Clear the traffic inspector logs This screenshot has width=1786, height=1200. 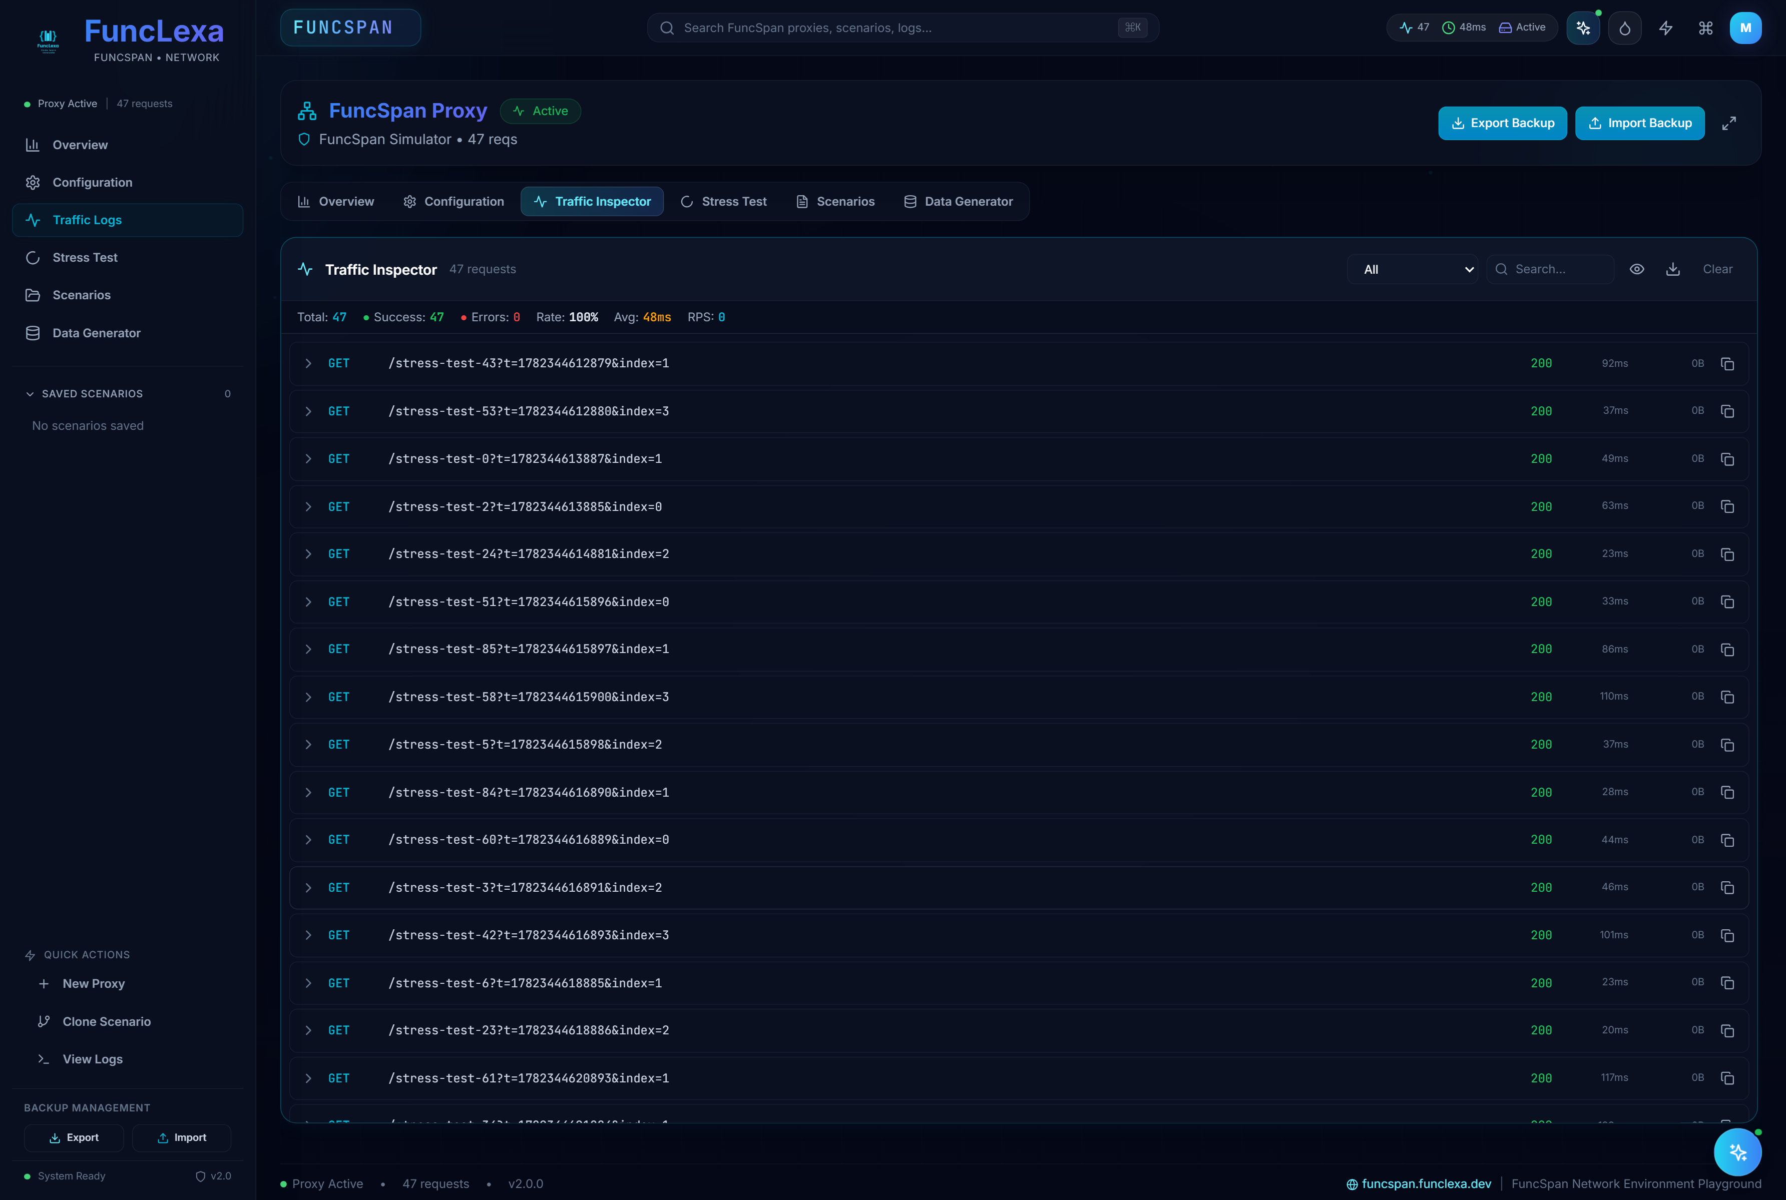coord(1717,269)
